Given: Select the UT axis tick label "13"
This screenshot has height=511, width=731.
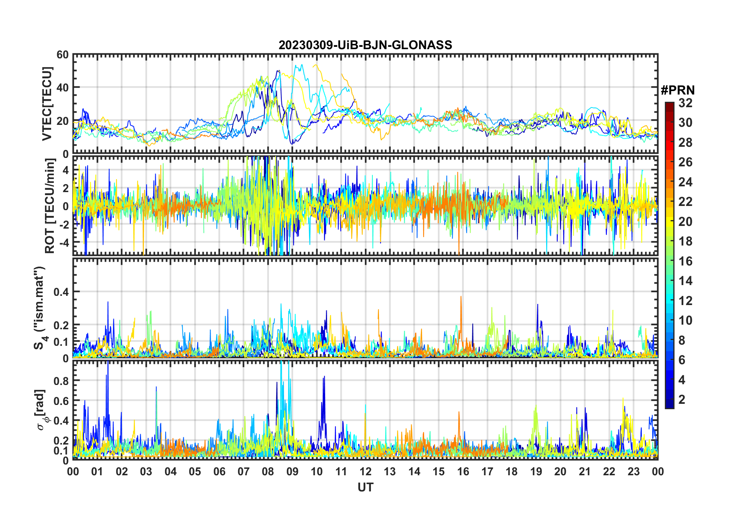Looking at the screenshot, I should (390, 471).
